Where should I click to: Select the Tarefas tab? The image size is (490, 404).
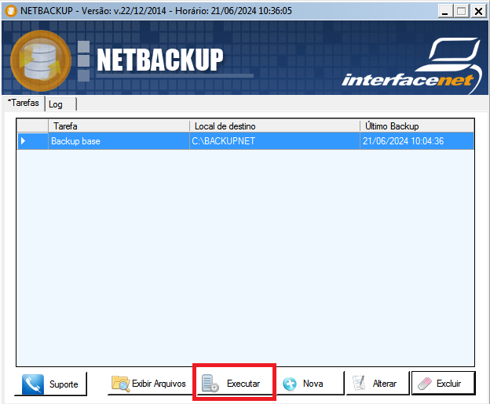click(x=24, y=103)
